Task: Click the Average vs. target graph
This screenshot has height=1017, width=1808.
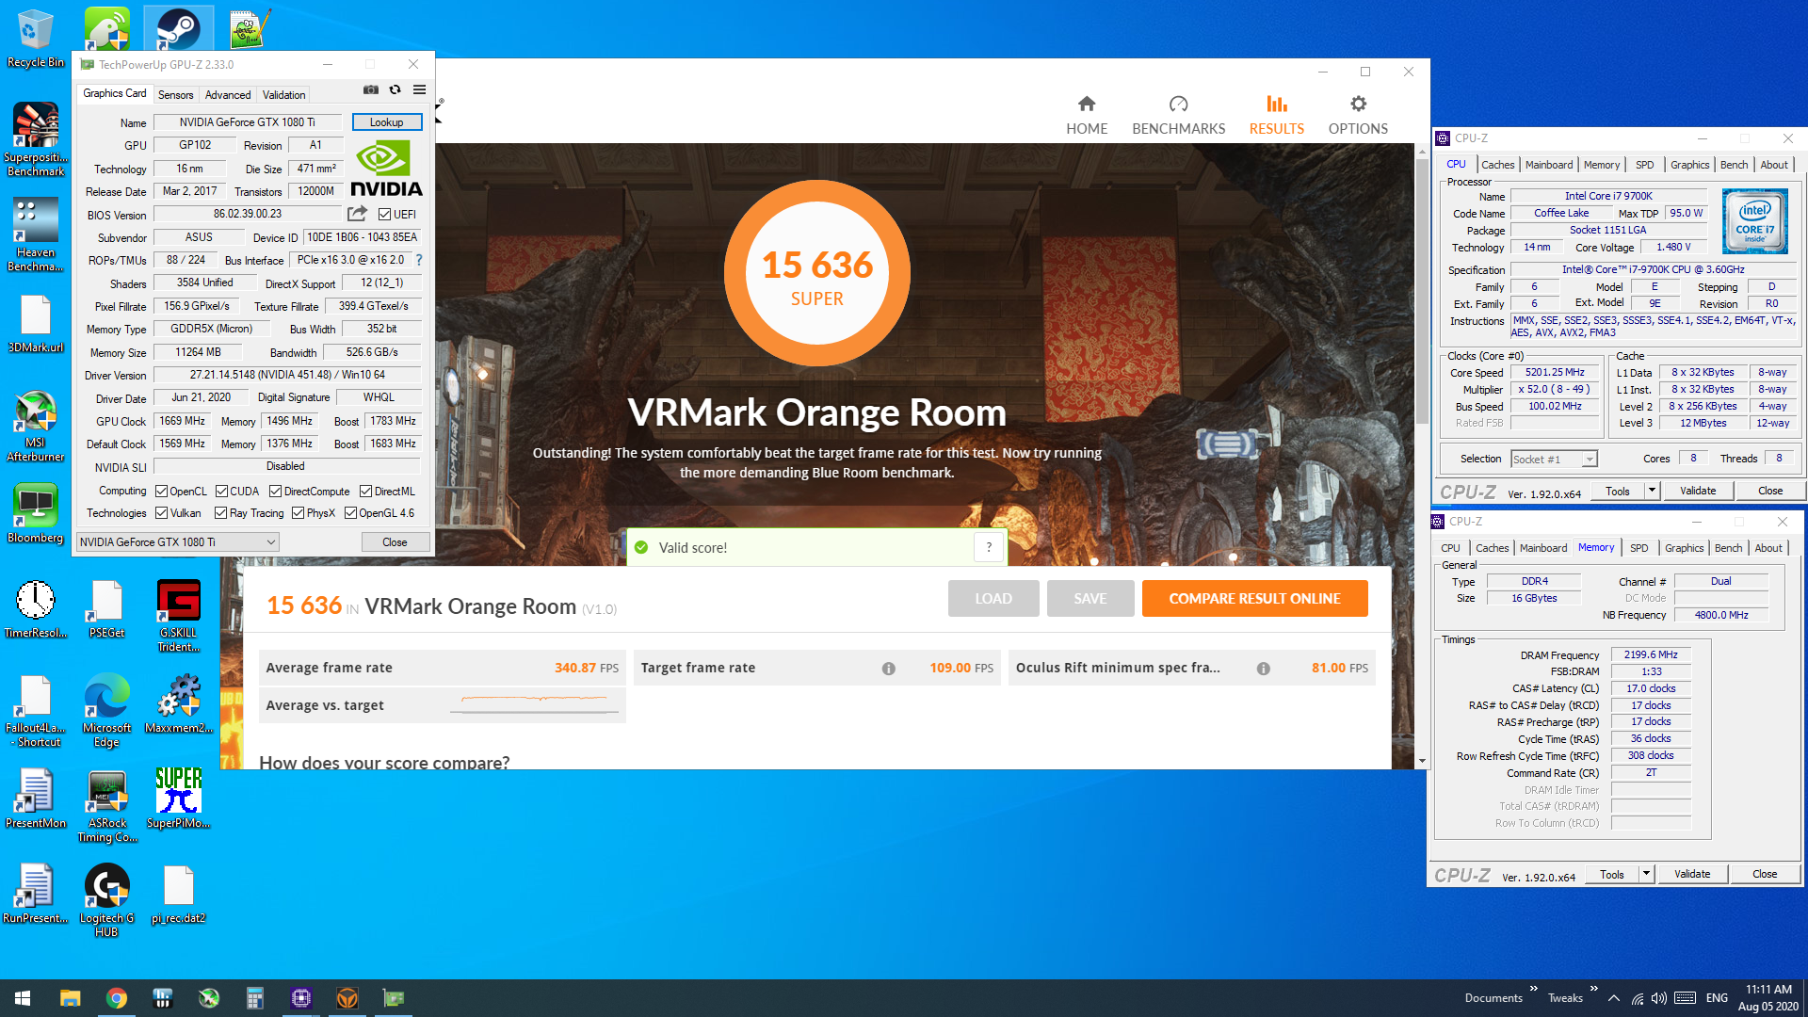Action: tap(535, 705)
